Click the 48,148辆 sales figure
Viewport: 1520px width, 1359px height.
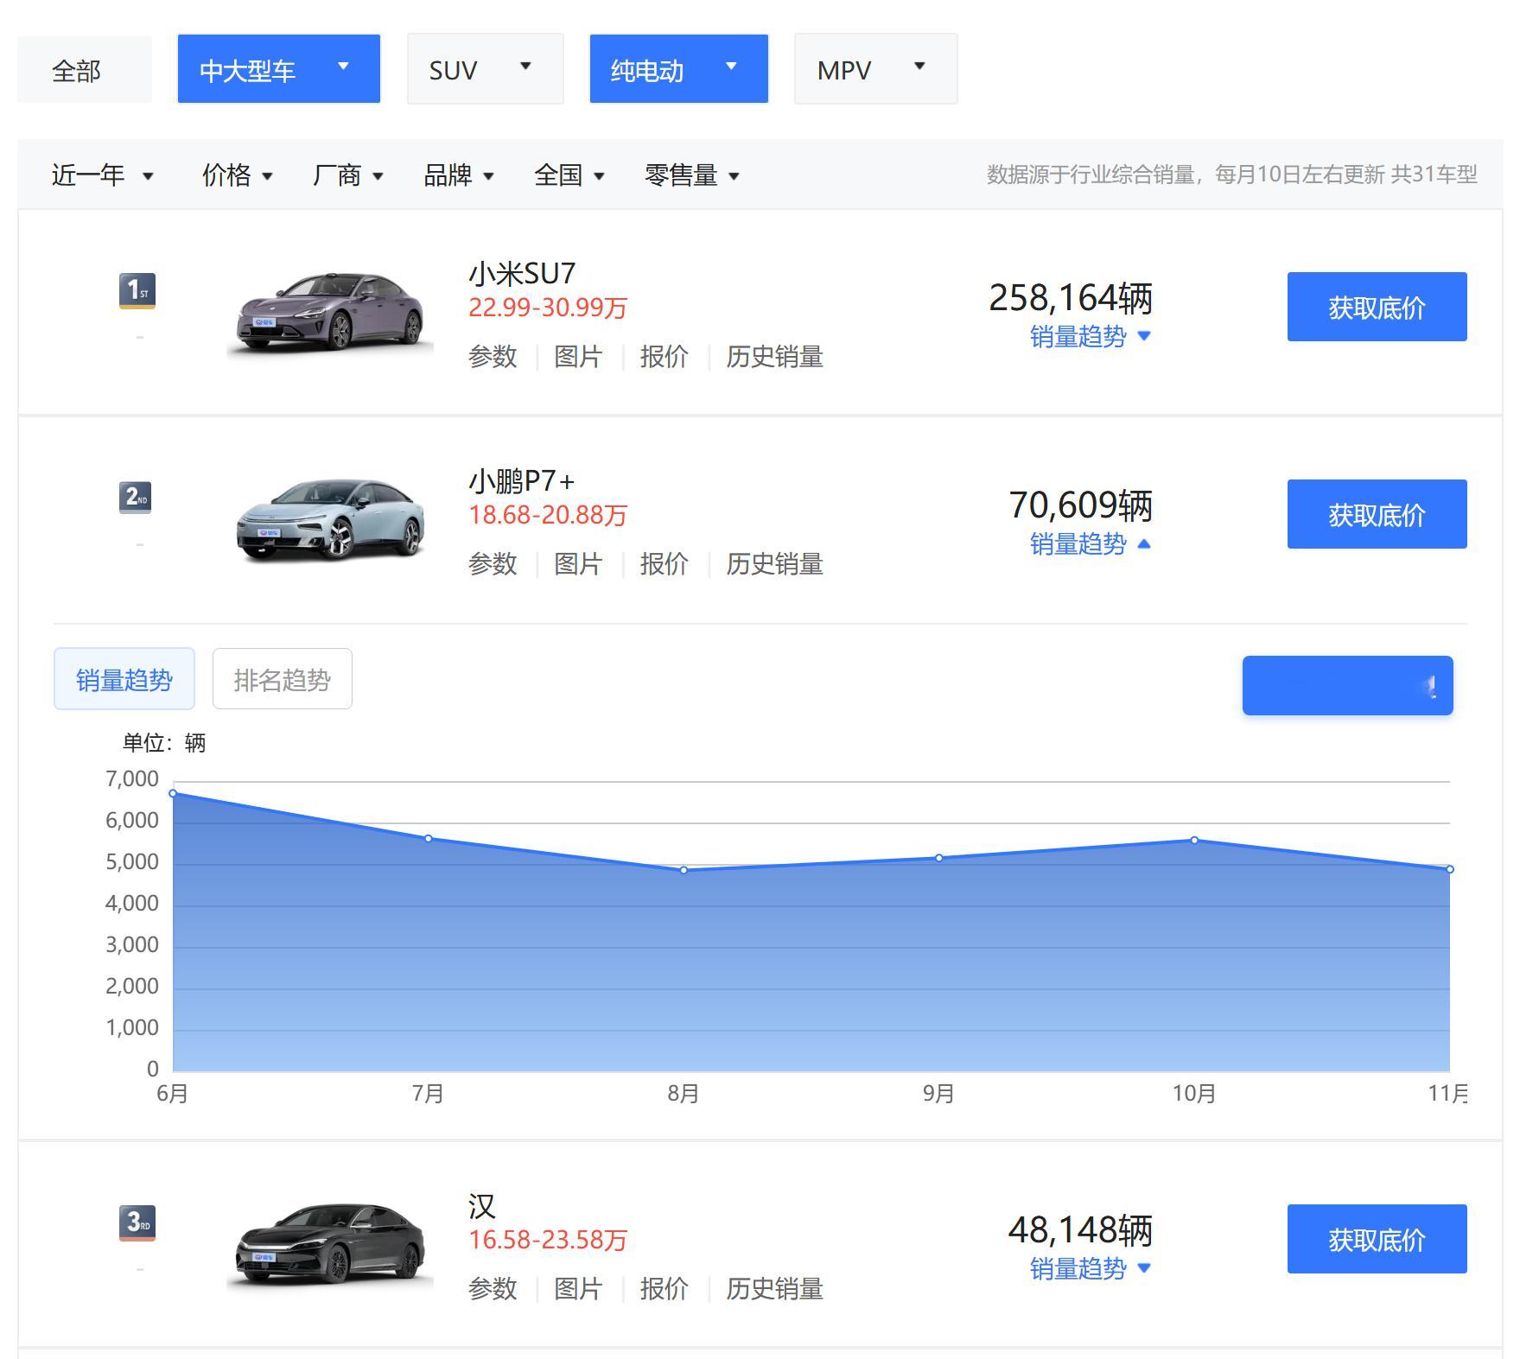tap(1081, 1230)
